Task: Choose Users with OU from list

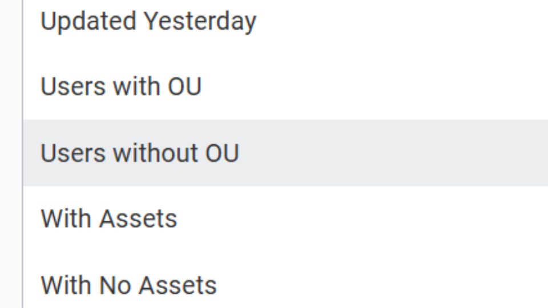Action: point(121,87)
